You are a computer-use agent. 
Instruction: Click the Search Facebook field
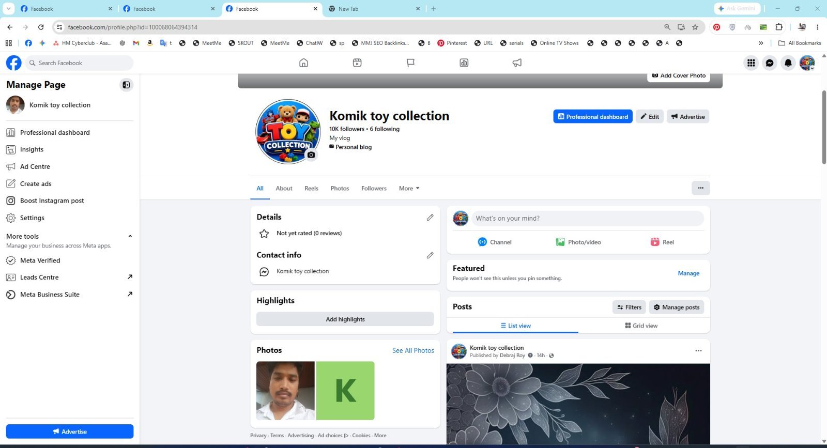point(79,63)
